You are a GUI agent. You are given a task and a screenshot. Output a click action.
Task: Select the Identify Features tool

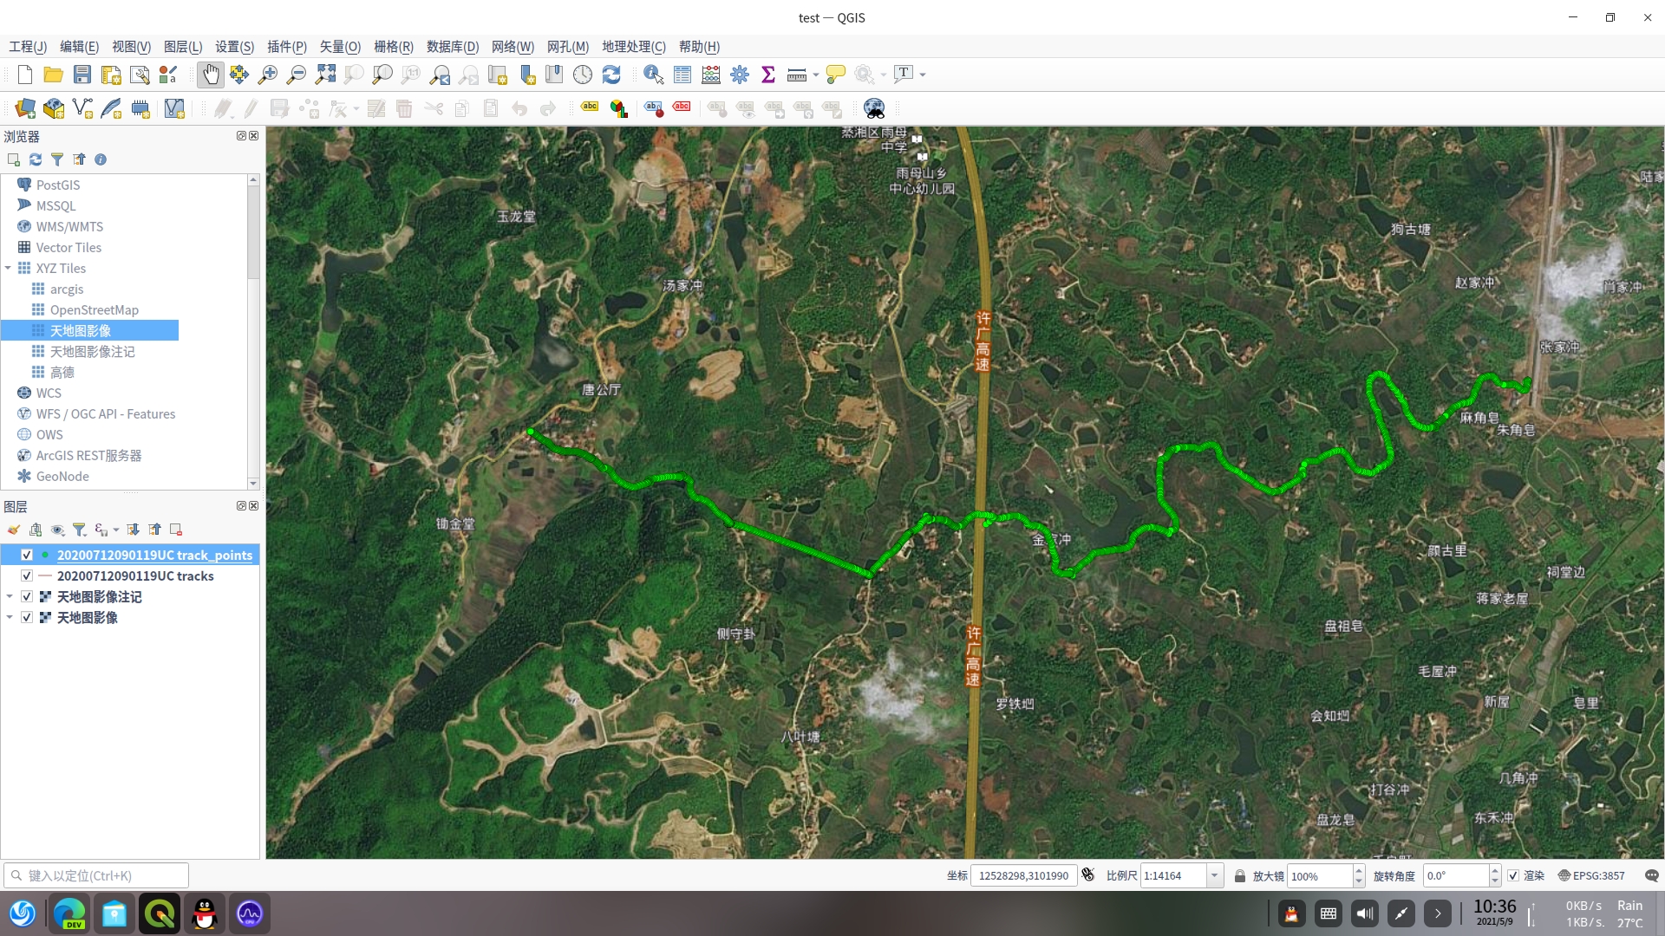click(653, 75)
